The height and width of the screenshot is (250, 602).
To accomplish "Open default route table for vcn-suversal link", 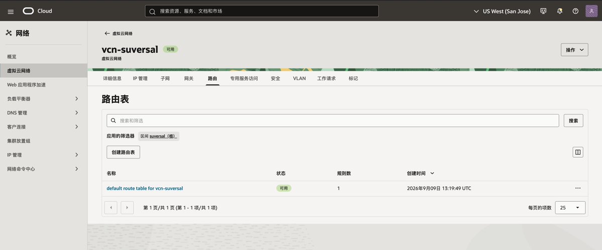I will click(145, 188).
